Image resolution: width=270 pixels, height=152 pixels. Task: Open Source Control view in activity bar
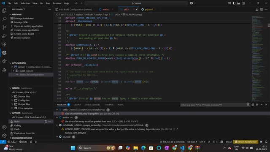[x=4, y=27]
